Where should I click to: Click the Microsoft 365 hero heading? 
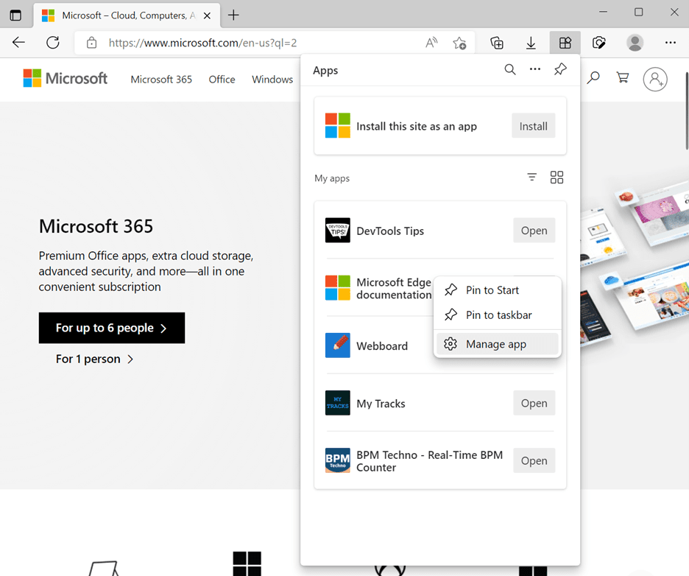tap(96, 226)
